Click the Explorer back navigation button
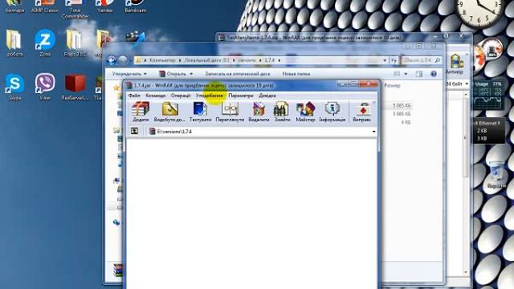Viewport: 514px width, 289px height. pyautogui.click(x=112, y=60)
